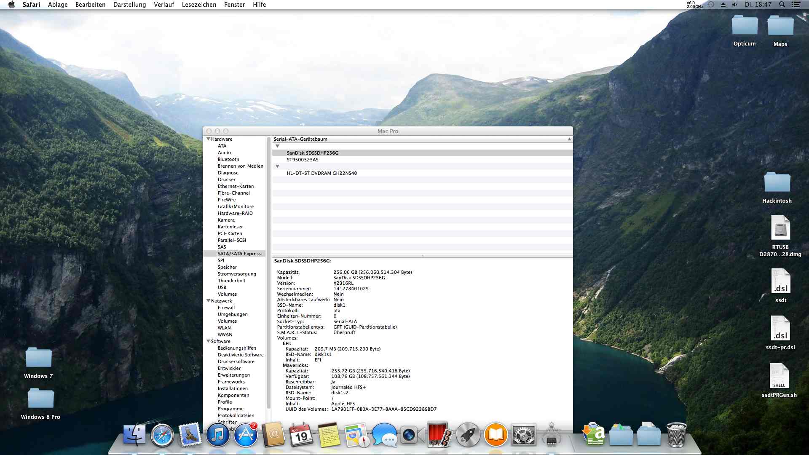The image size is (809, 455).
Task: Open the Darstellung menu
Action: (129, 5)
